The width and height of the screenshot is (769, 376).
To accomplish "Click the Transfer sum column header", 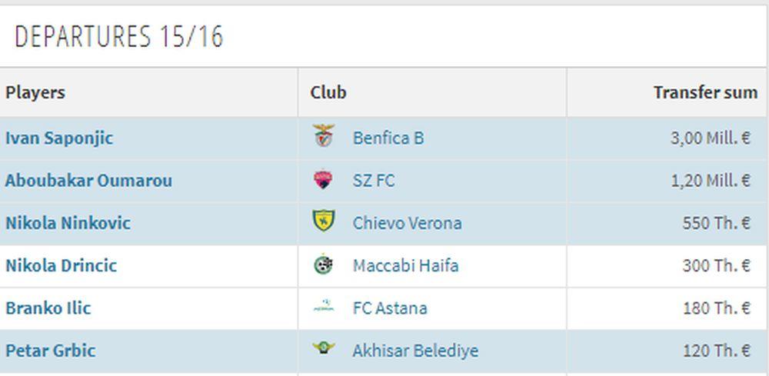I will [704, 92].
